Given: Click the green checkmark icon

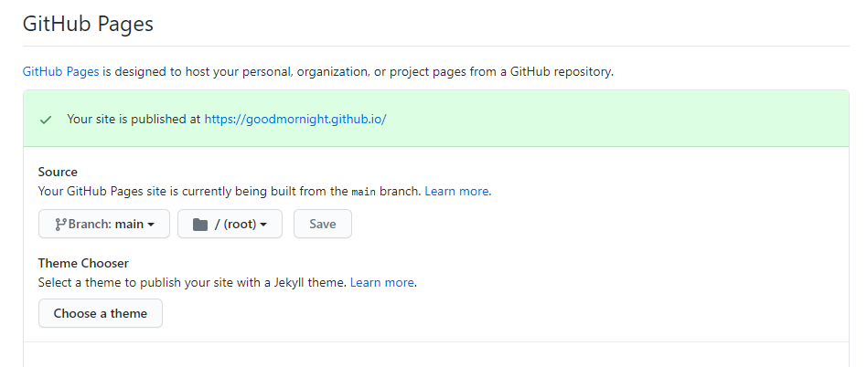Looking at the screenshot, I should 46,120.
